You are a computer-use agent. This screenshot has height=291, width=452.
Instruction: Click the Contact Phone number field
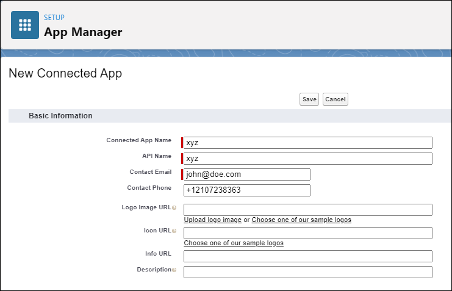point(247,190)
